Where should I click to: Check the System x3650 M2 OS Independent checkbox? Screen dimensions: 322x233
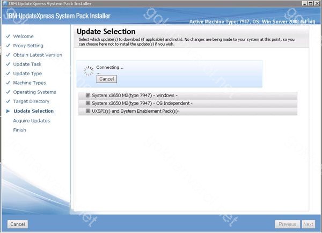pos(87,103)
